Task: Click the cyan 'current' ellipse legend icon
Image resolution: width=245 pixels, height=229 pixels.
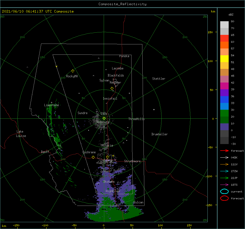Action: point(224,191)
